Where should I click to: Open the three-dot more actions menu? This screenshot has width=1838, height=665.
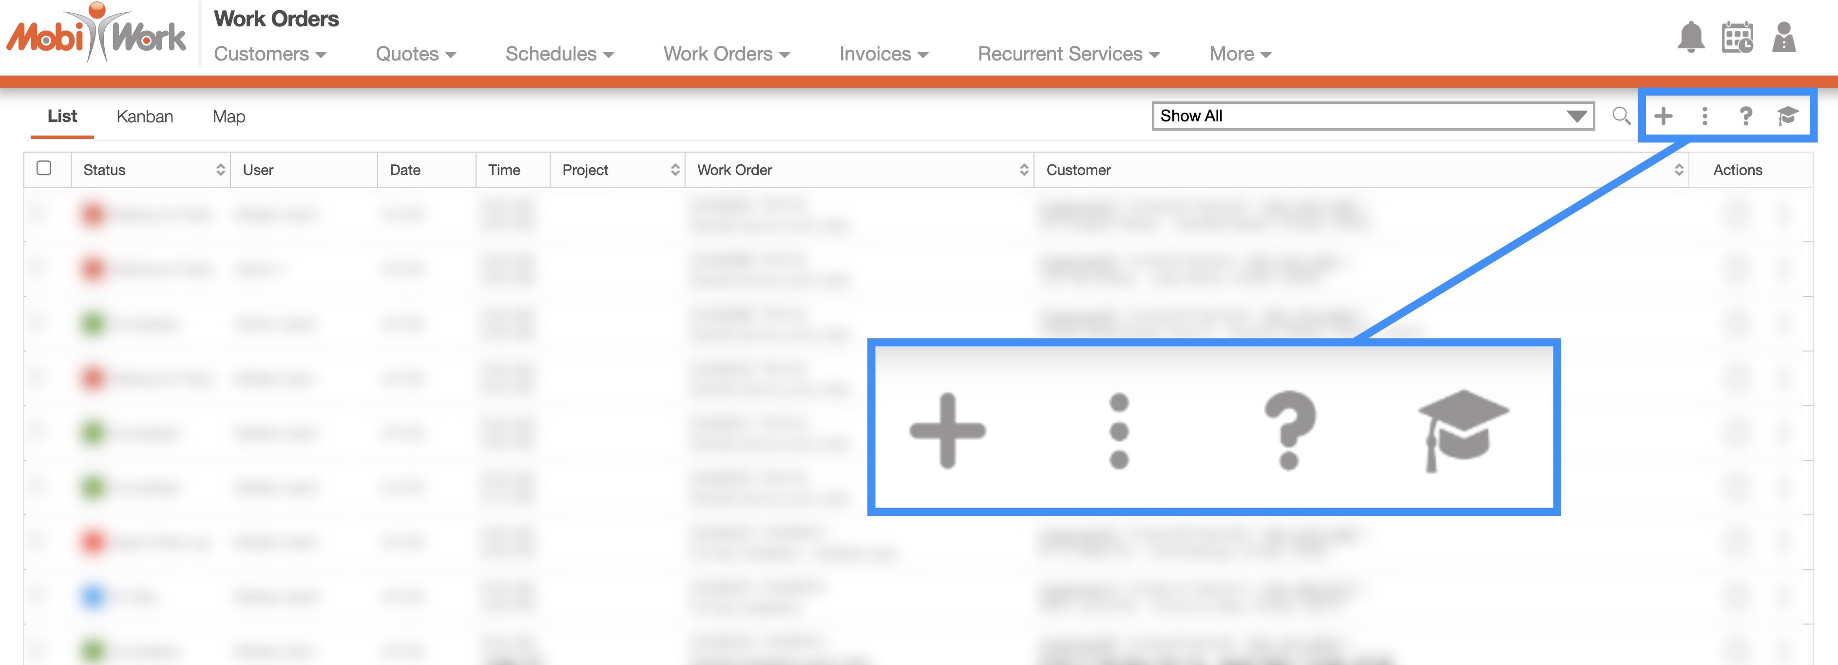tap(1704, 116)
